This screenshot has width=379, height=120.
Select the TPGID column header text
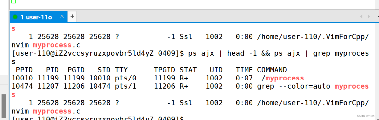point(165,70)
